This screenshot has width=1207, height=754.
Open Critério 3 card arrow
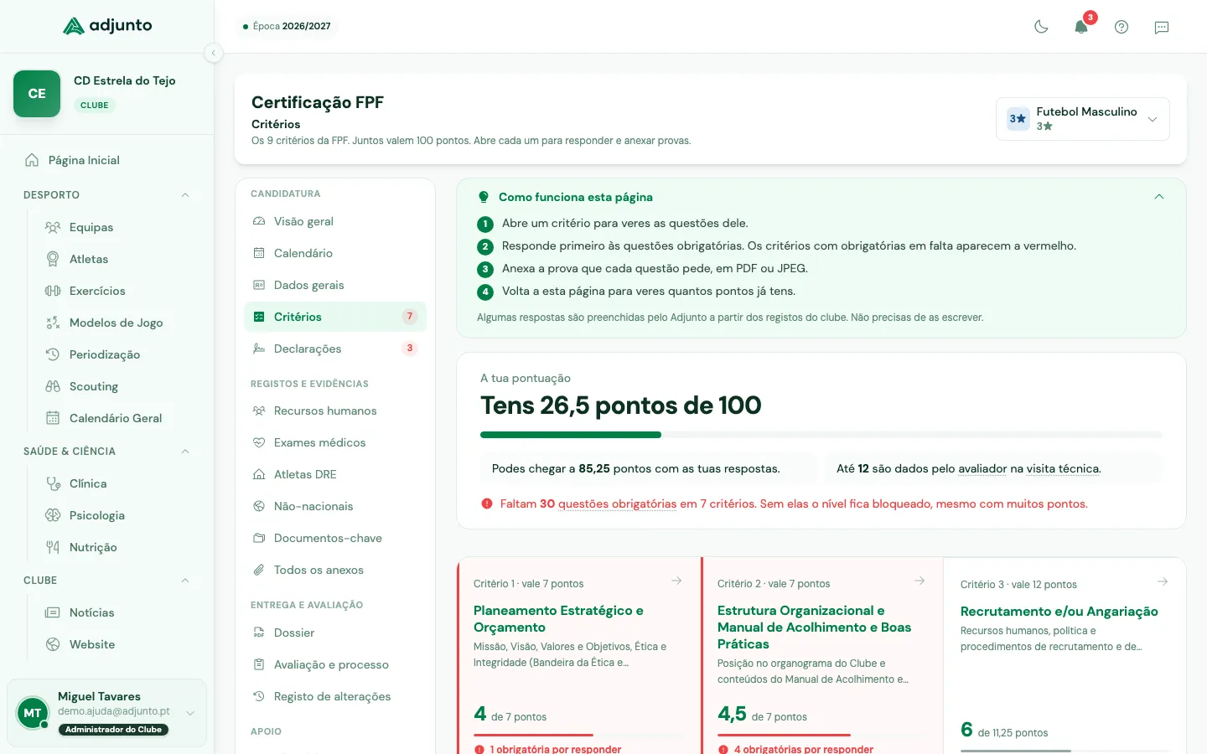(x=1163, y=581)
